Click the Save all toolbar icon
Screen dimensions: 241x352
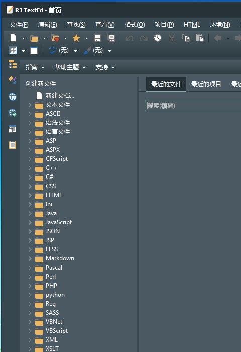coord(111,38)
